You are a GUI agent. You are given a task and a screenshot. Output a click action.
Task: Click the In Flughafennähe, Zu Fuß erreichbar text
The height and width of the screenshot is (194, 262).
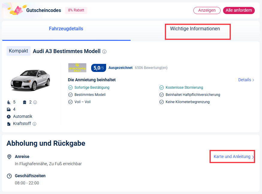point(48,164)
